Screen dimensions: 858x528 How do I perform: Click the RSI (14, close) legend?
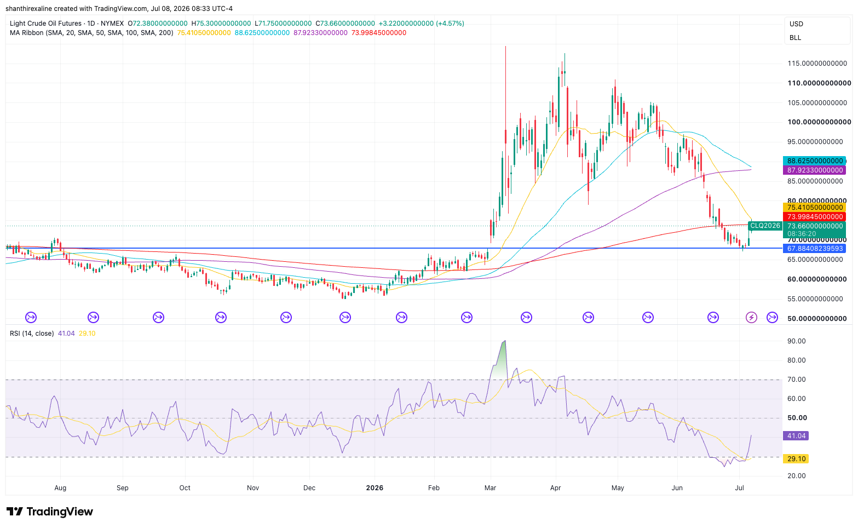tap(32, 334)
